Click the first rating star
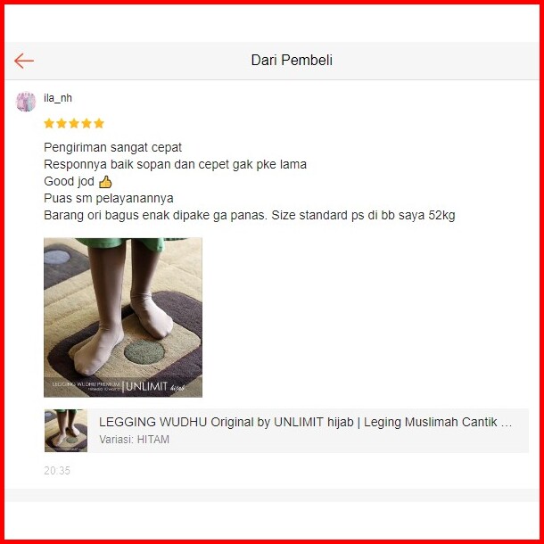 49,123
